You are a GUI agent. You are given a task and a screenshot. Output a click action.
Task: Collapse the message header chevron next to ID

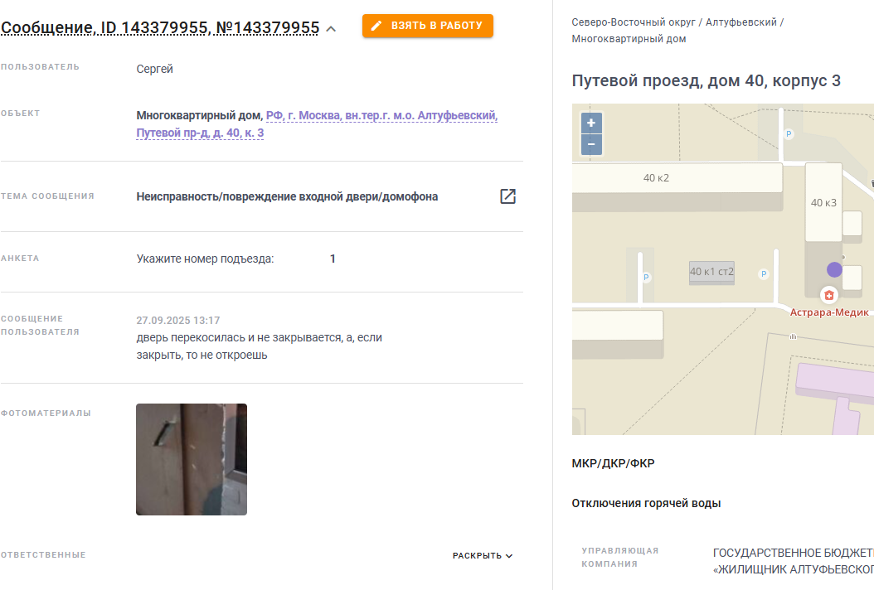(331, 29)
